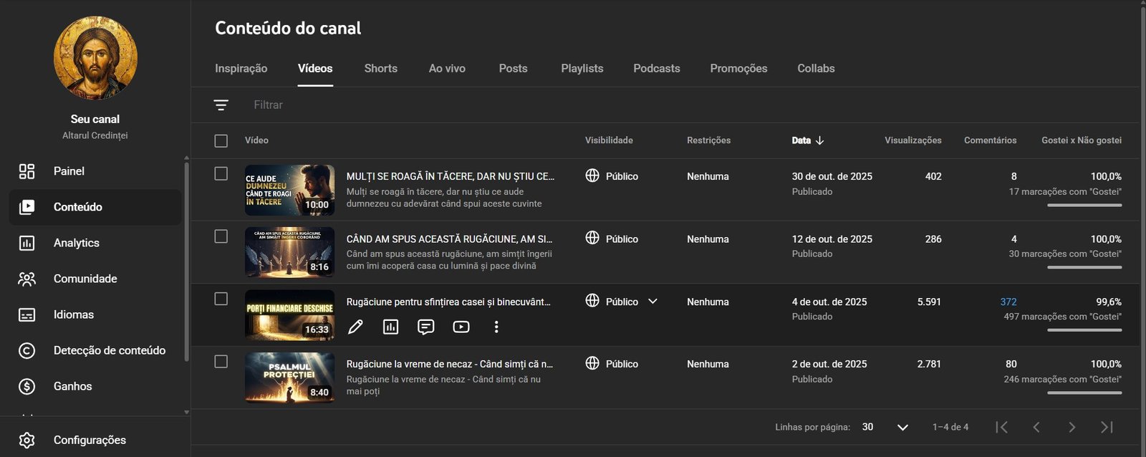Open three-dot options menu for video
The image size is (1146, 457).
point(496,327)
